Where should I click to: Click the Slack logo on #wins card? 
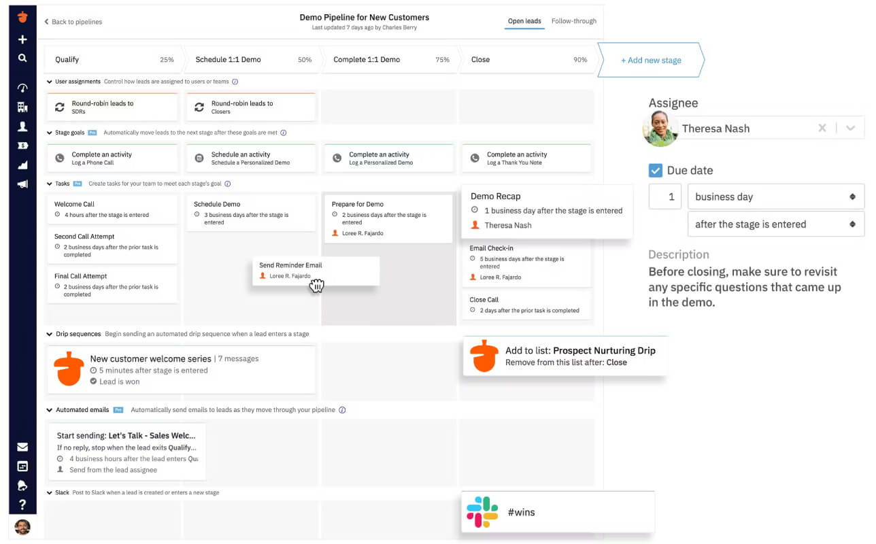482,512
